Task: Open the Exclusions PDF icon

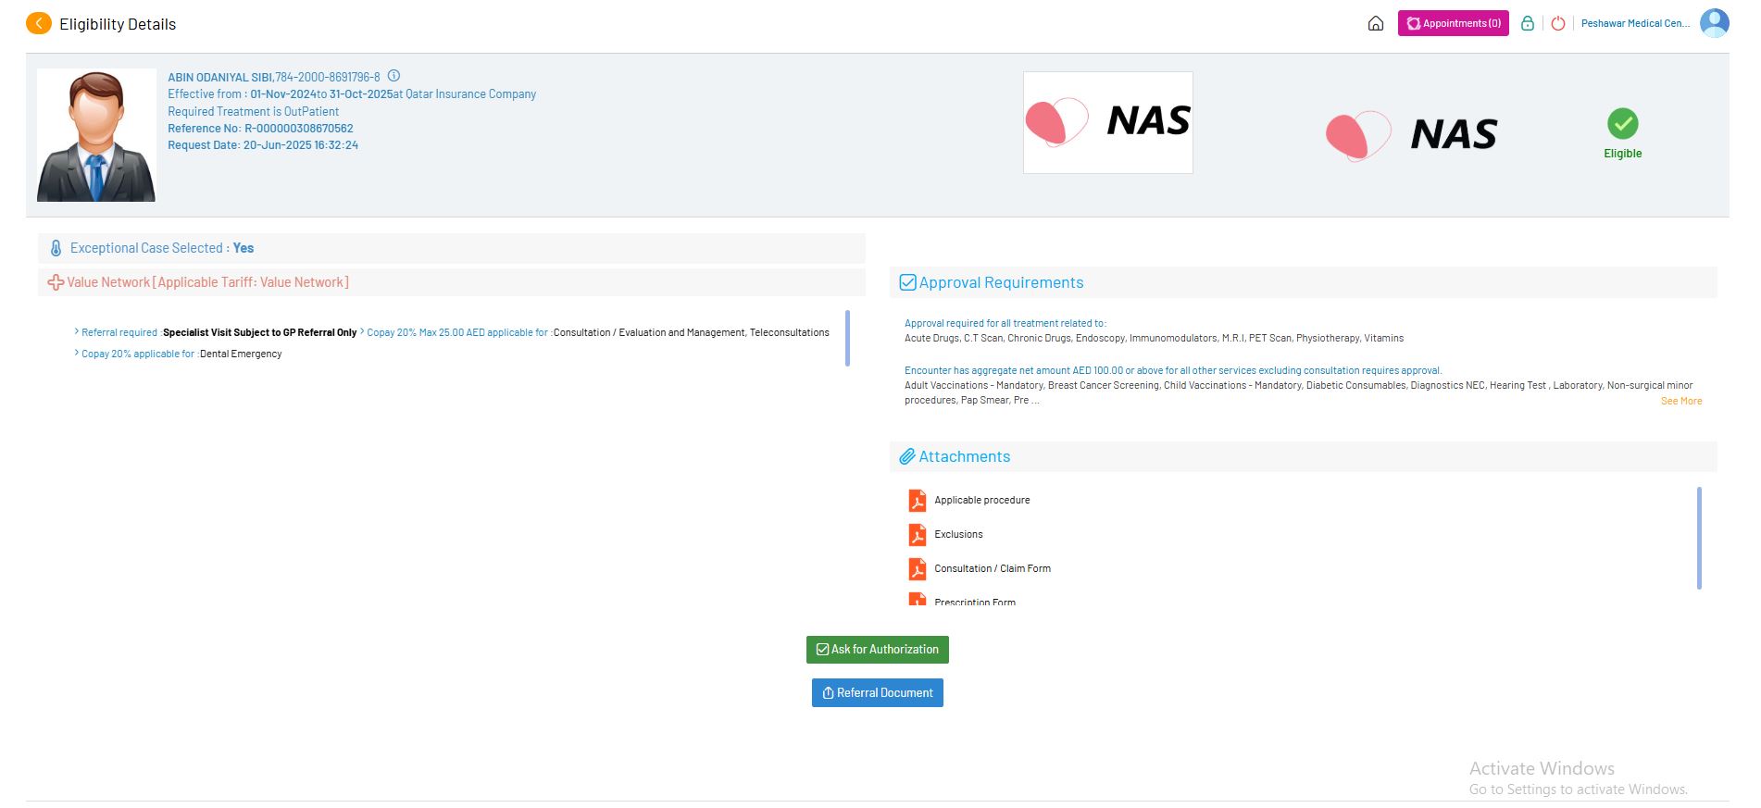Action: point(918,535)
